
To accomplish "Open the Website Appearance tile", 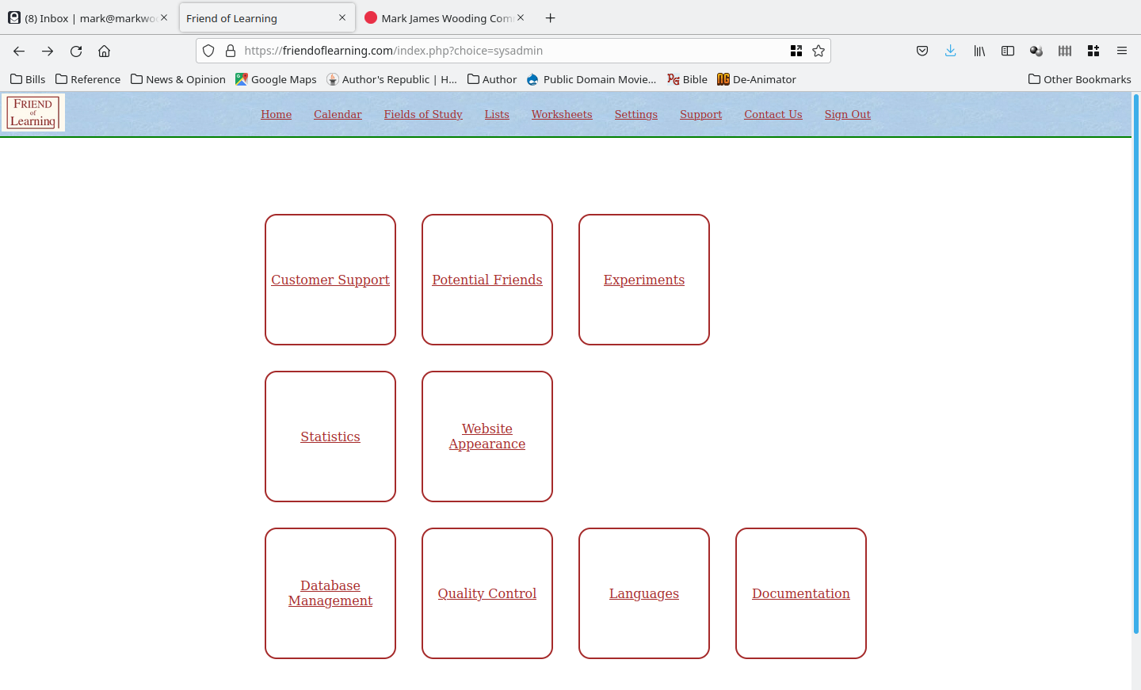I will click(487, 436).
